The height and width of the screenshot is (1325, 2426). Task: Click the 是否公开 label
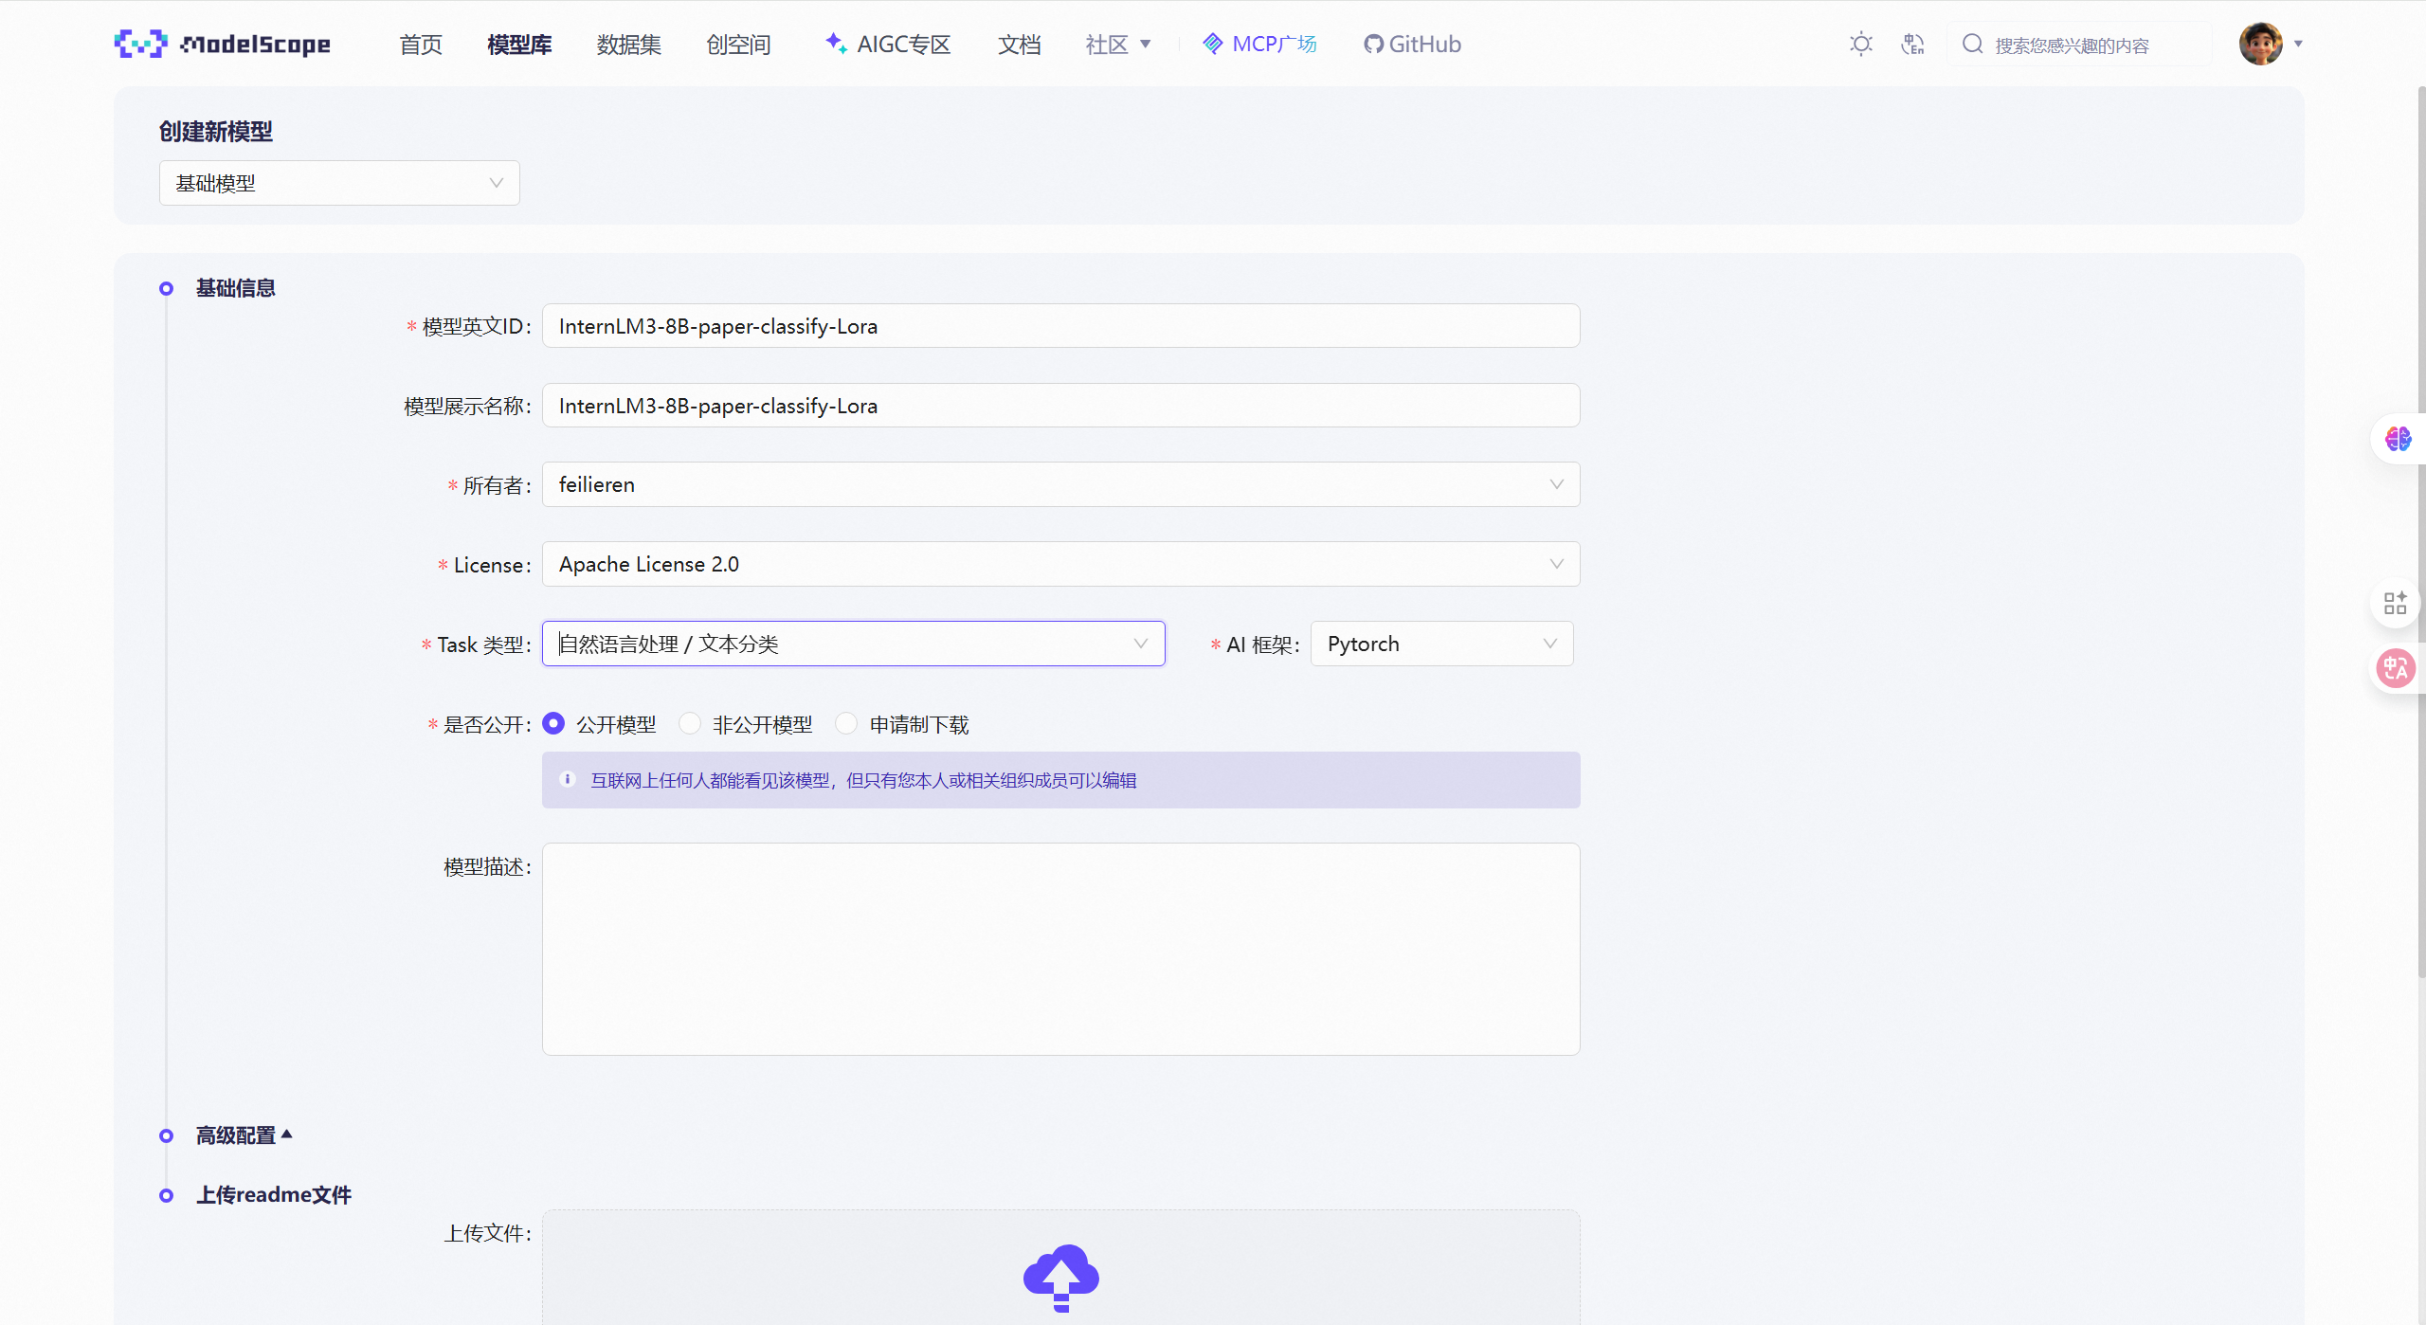487,725
